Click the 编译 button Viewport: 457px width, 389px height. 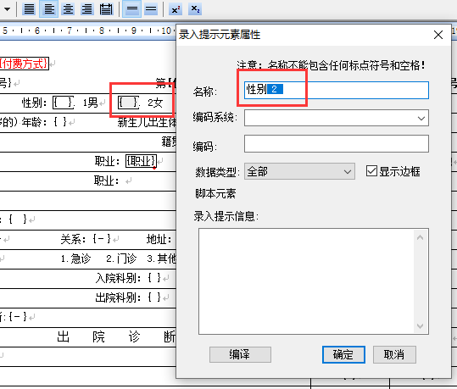click(x=240, y=354)
